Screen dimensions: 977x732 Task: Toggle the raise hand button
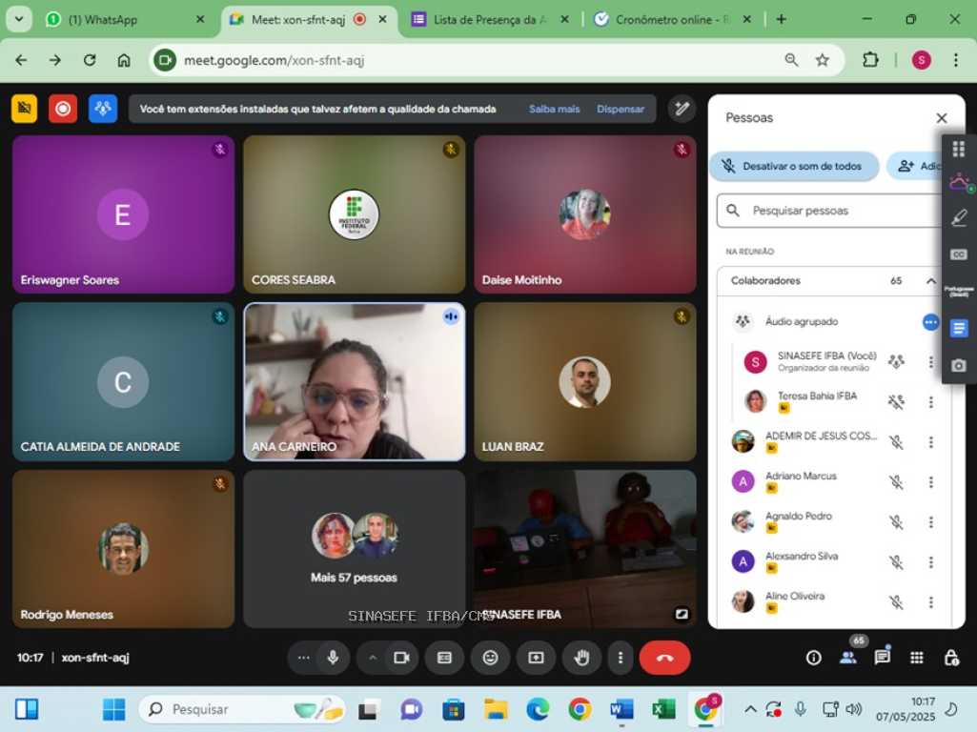[x=582, y=658]
